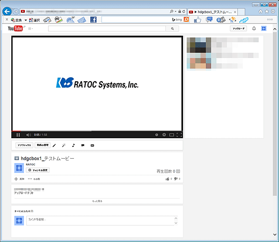Click the YouTube logo
The height and width of the screenshot is (242, 279).
coord(15,28)
